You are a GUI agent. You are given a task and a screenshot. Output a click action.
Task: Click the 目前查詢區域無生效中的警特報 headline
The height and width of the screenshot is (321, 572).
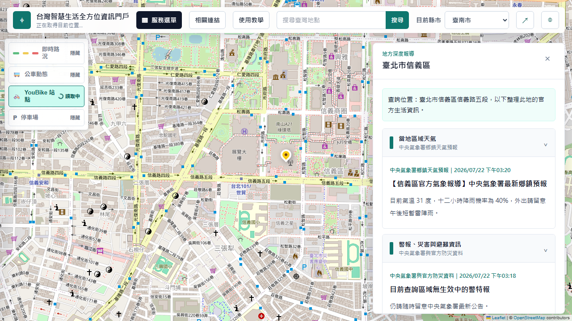[x=440, y=289]
